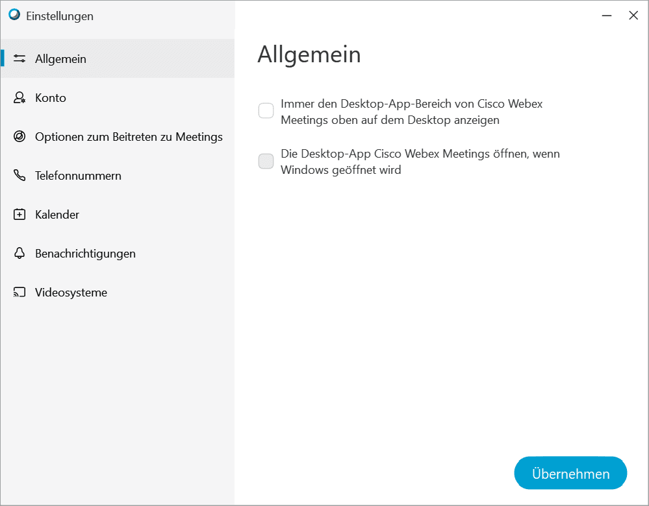Minimize the Einstellungen window
Image resolution: width=649 pixels, height=506 pixels.
[x=607, y=16]
